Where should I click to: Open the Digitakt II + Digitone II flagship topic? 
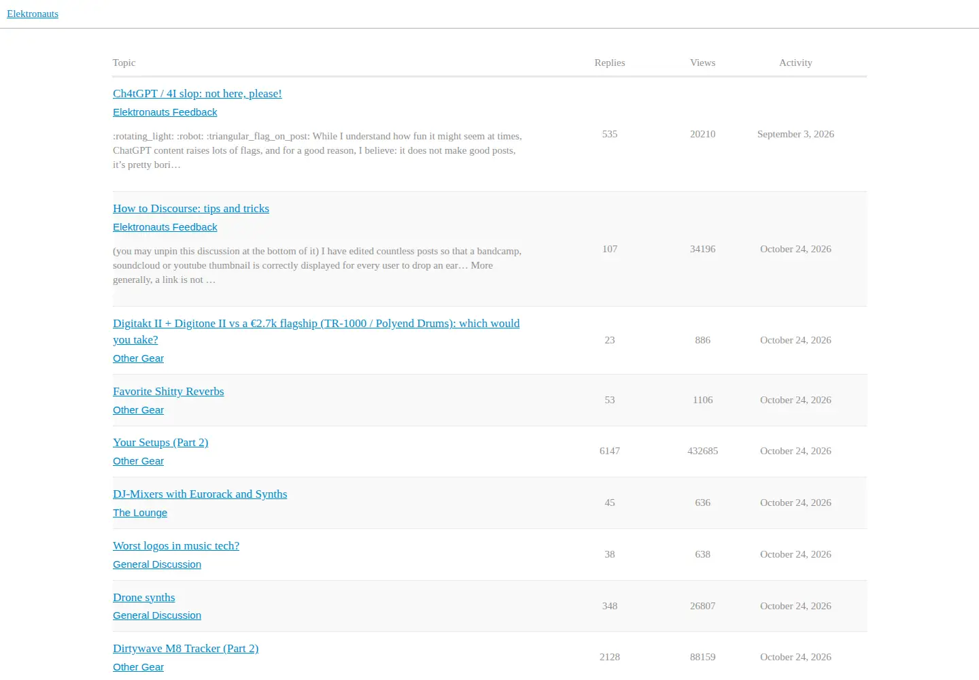point(316,331)
